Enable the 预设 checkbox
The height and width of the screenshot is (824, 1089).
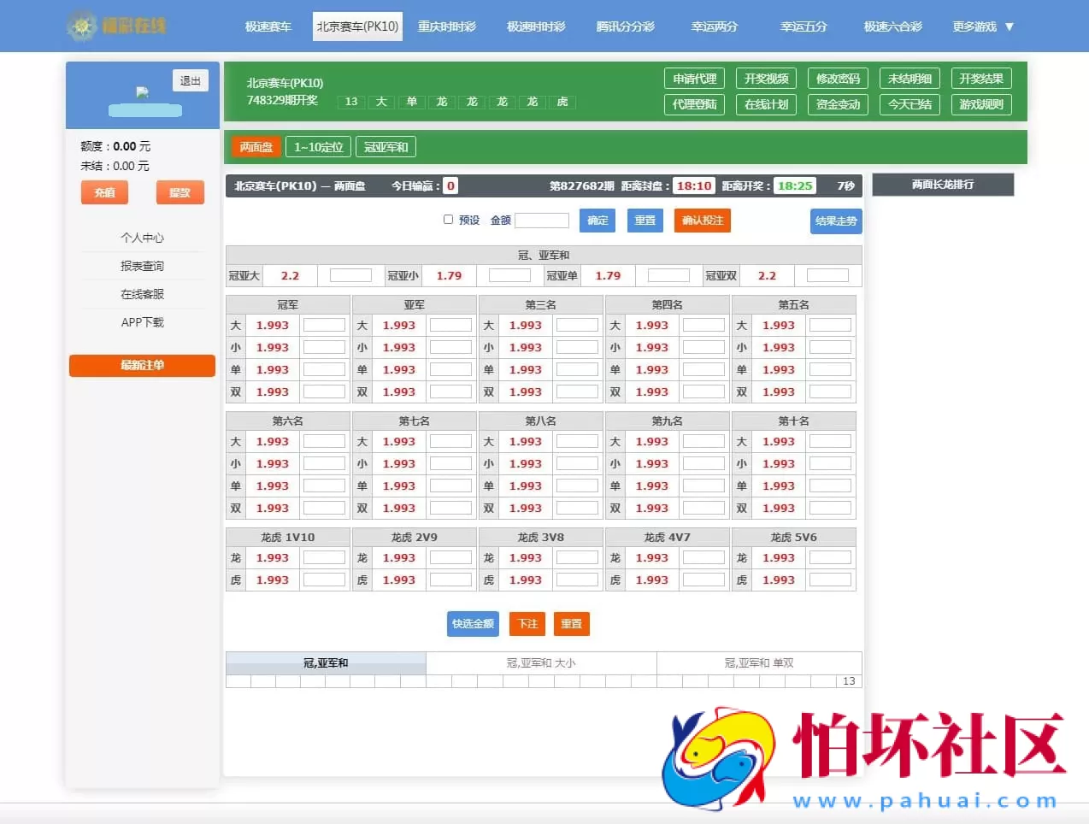tap(448, 219)
